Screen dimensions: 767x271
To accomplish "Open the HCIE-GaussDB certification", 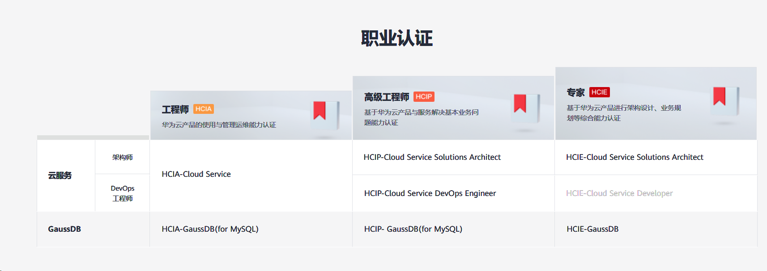I will (x=592, y=229).
